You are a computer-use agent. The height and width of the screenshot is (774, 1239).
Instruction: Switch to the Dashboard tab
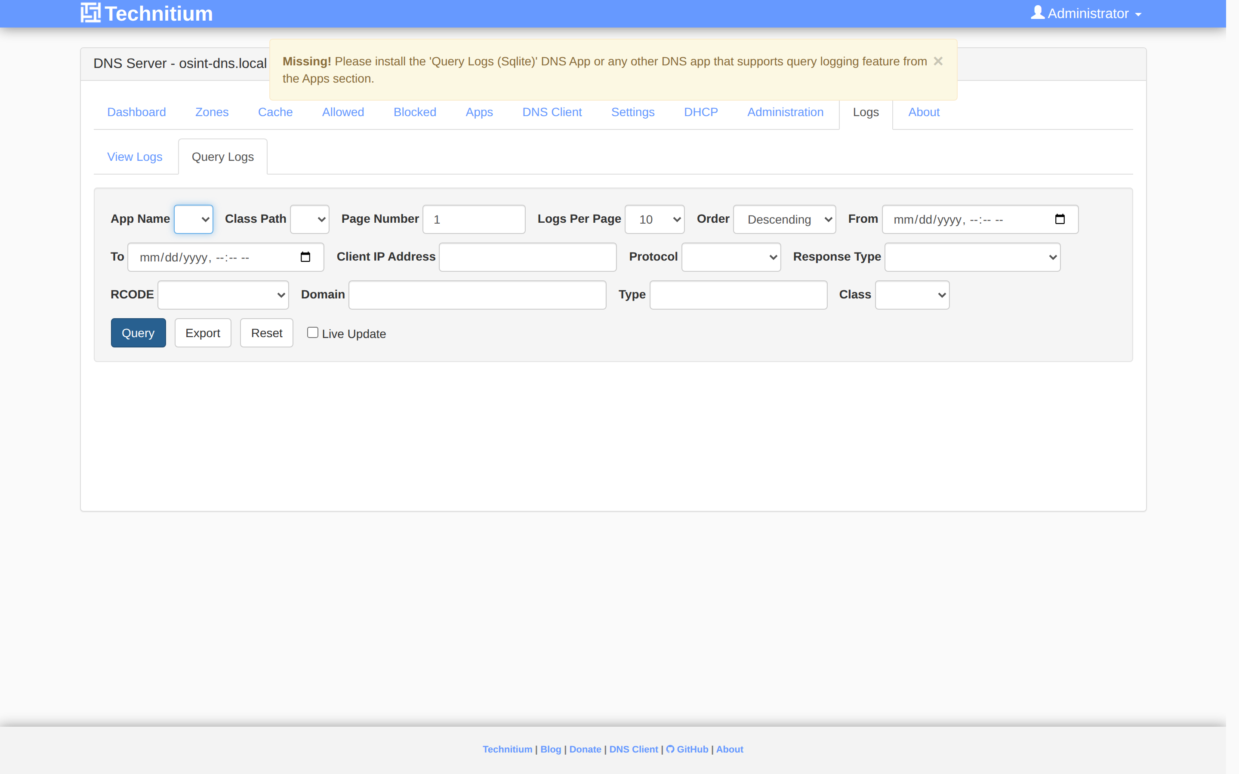pyautogui.click(x=136, y=112)
